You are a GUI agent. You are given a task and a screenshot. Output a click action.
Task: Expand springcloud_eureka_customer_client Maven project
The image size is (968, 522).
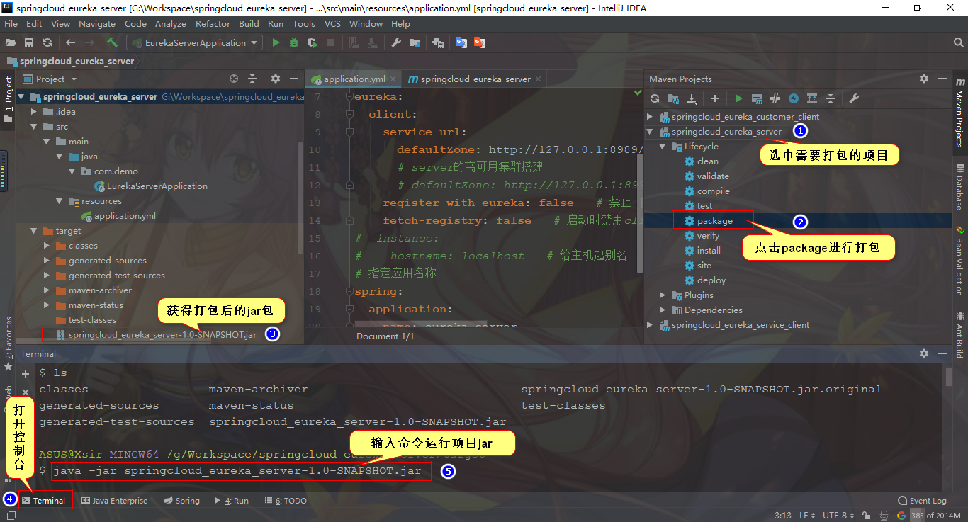(x=651, y=117)
